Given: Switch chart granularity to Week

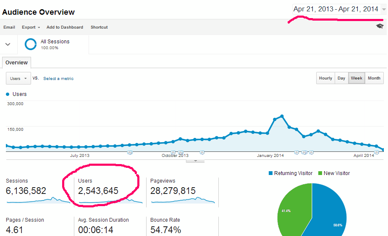Looking at the screenshot, I should tap(357, 78).
